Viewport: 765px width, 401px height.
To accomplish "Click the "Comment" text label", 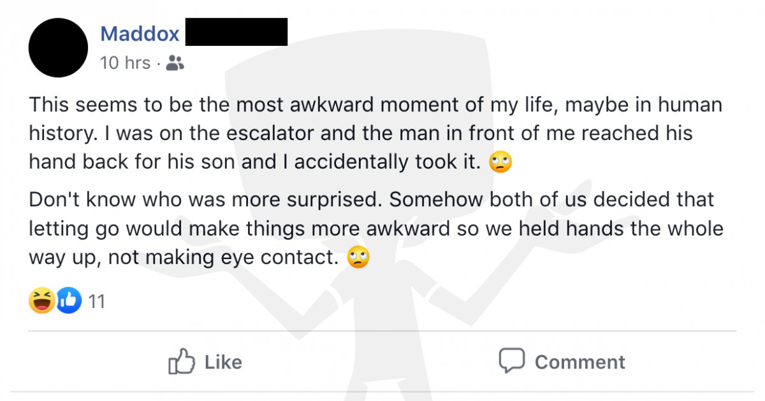I will [x=579, y=362].
